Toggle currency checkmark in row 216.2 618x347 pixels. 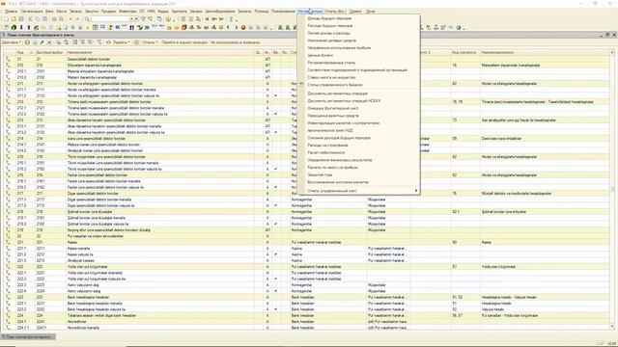pos(275,187)
